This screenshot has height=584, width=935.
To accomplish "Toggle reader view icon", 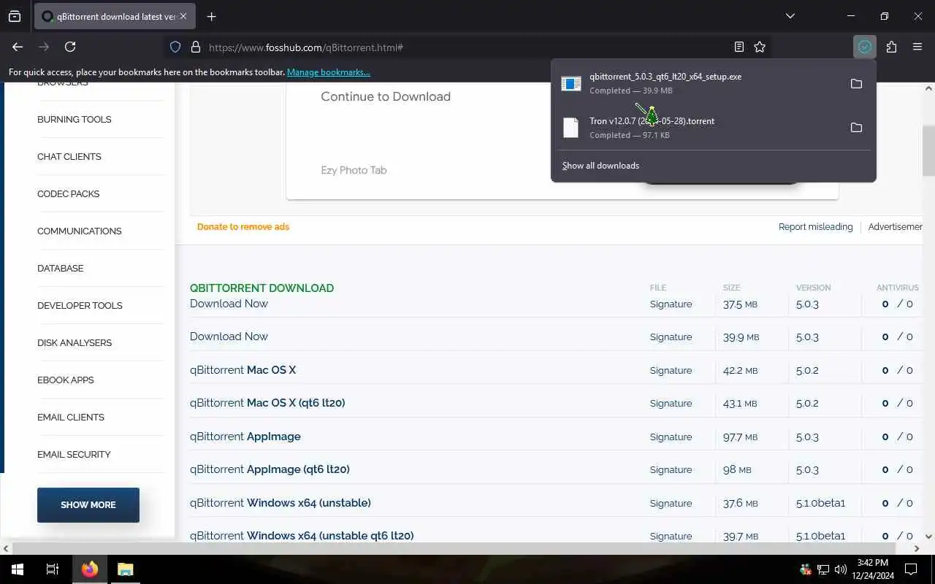I will tap(739, 47).
